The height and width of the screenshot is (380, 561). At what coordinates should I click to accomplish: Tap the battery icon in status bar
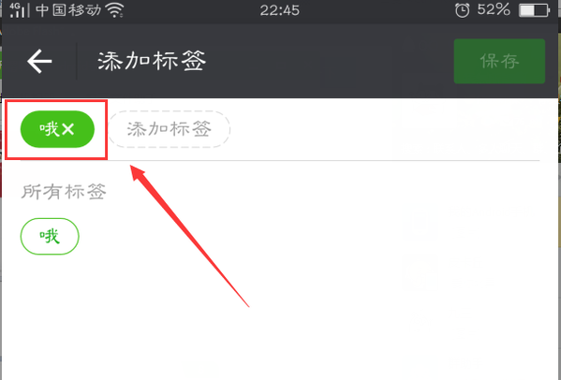point(534,10)
